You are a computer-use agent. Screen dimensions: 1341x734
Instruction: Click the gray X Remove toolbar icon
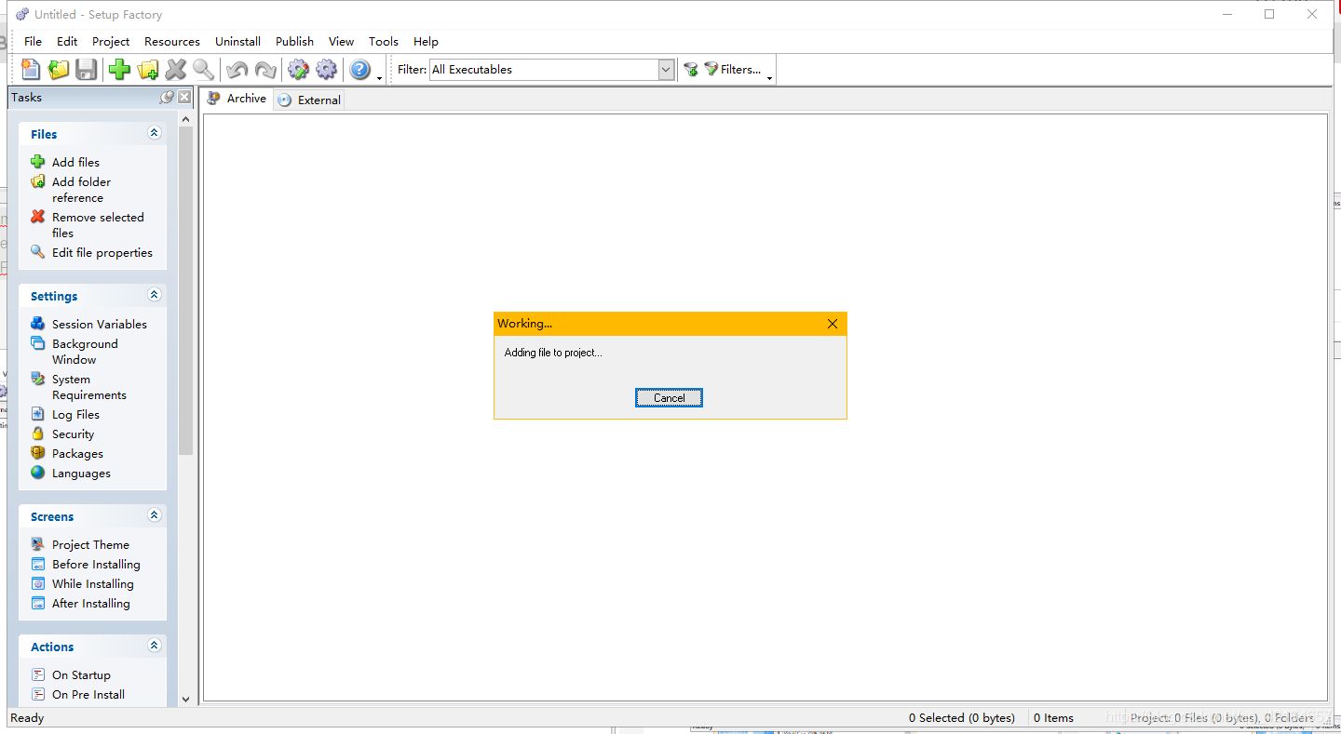pyautogui.click(x=176, y=69)
